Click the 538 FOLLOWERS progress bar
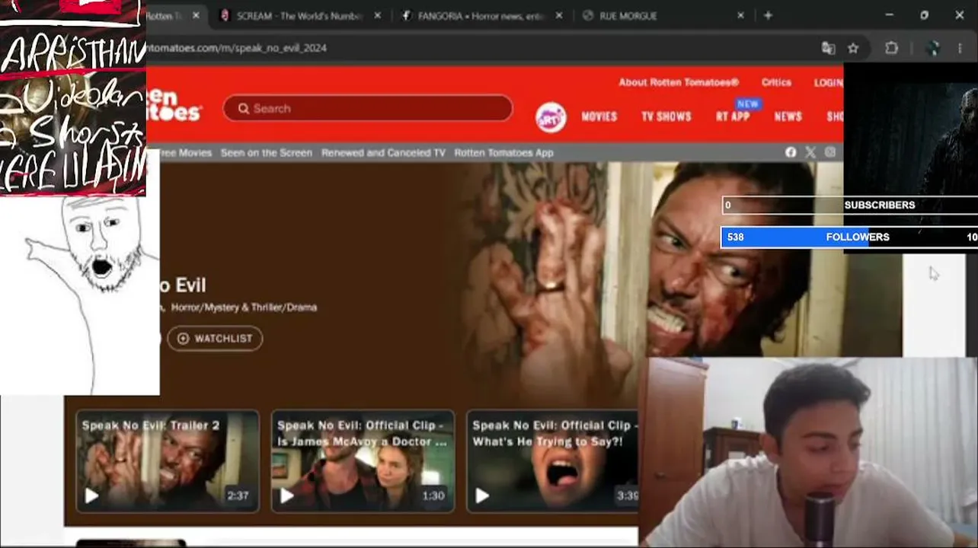 pos(849,237)
